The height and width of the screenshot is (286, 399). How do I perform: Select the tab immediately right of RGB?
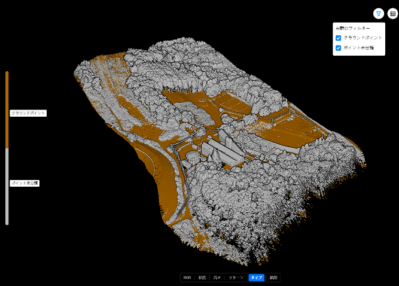(202, 278)
